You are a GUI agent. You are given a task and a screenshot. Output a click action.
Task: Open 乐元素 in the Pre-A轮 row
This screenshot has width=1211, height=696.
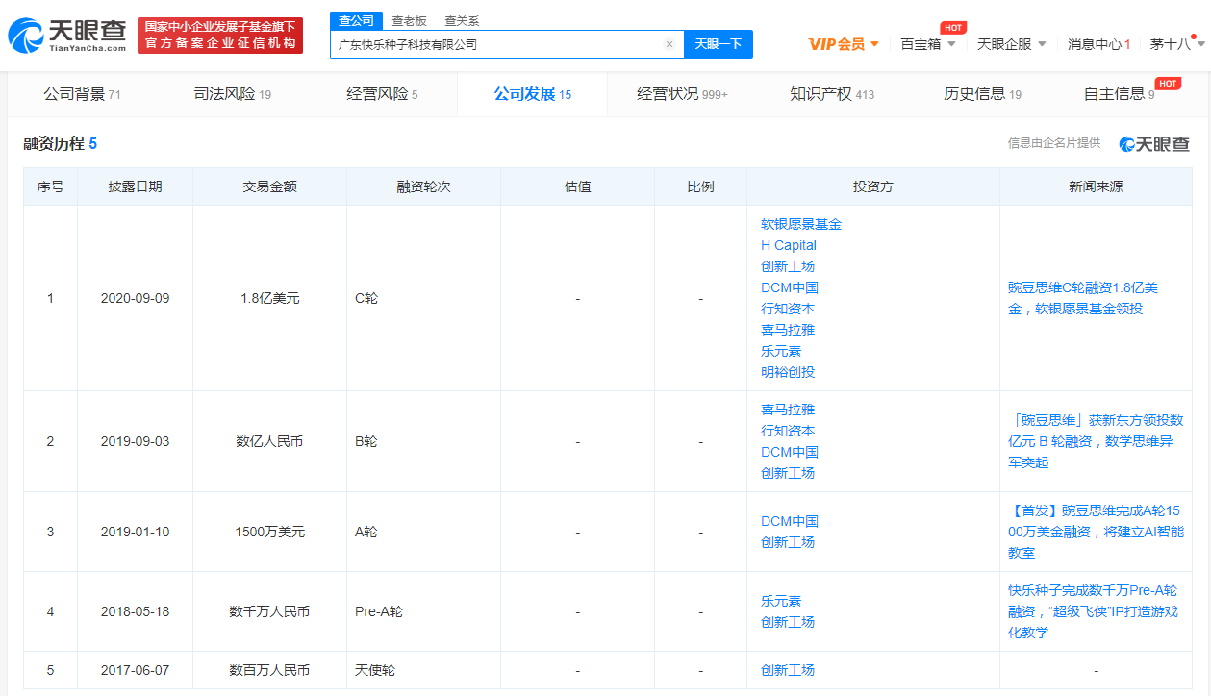tap(781, 601)
